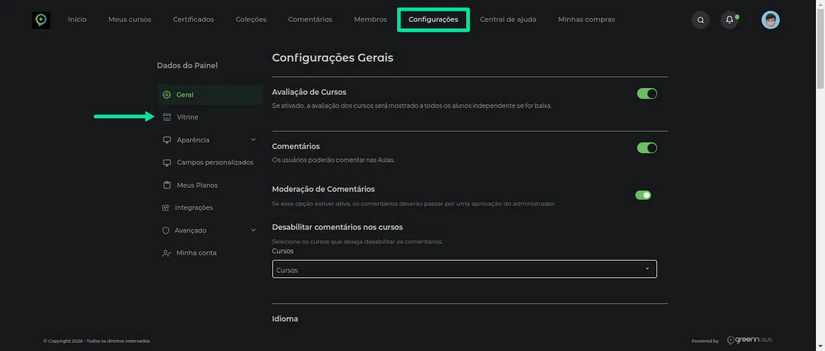Toggle off Avaliação de Cursos switch
Viewport: 825px width, 351px height.
tap(647, 93)
